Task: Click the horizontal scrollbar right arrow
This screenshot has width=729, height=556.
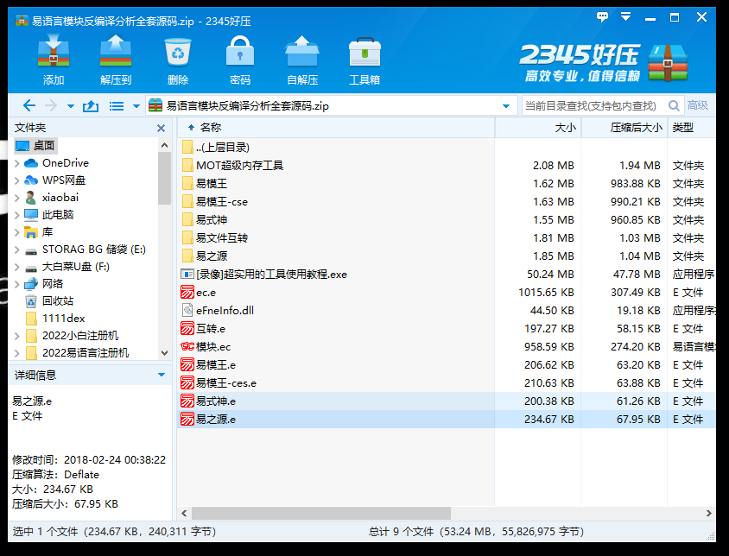Action: click(x=708, y=513)
